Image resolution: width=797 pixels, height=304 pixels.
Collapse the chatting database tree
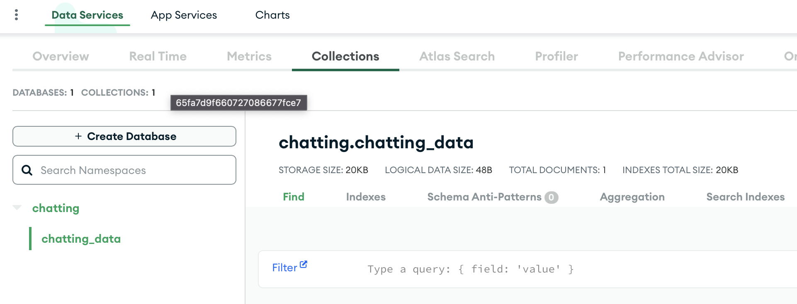(17, 208)
